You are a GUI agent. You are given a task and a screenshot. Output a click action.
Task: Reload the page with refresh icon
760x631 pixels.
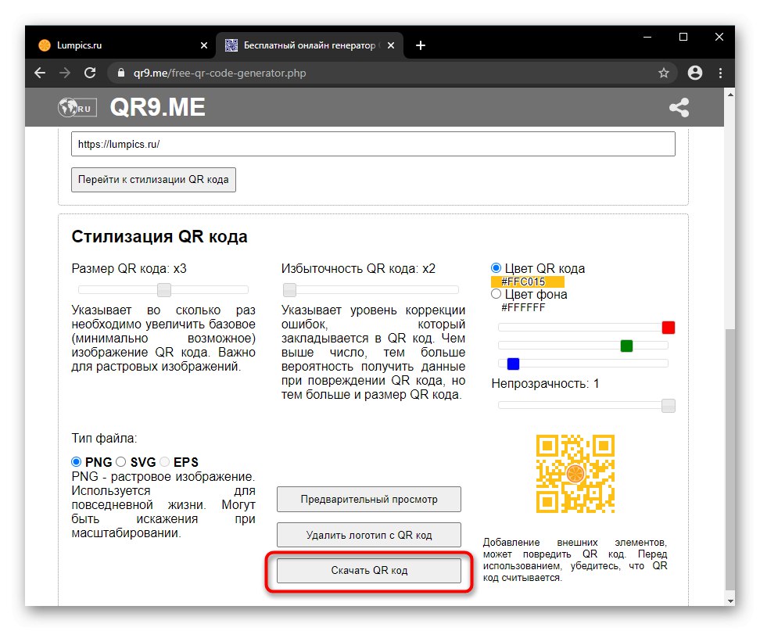(x=90, y=73)
